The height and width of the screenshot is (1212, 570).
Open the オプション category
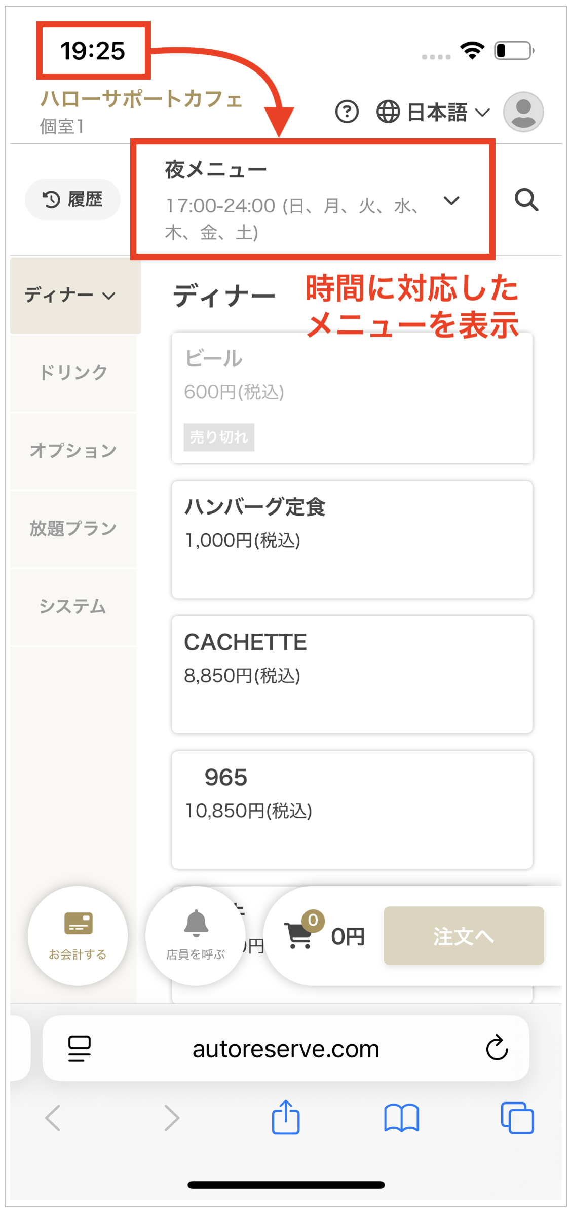[73, 451]
